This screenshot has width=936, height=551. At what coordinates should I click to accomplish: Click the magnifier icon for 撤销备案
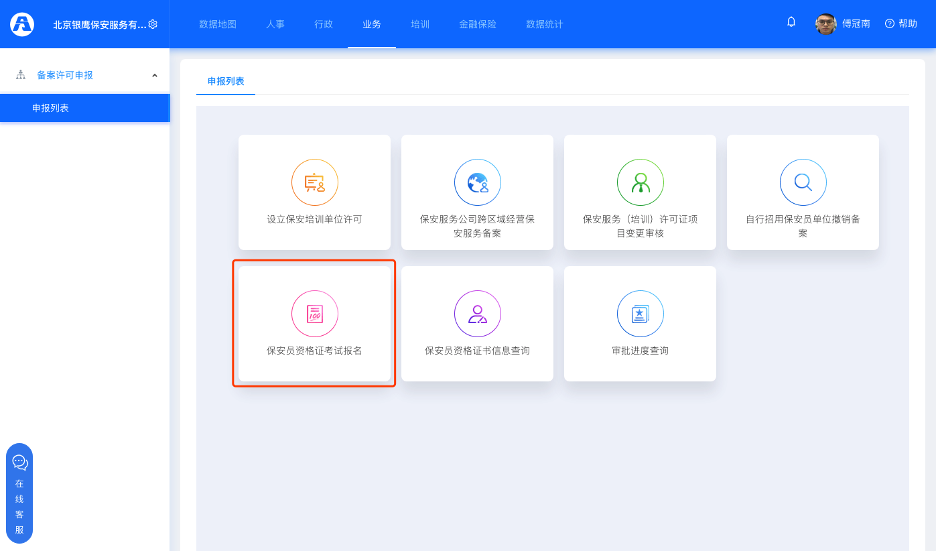(x=803, y=182)
